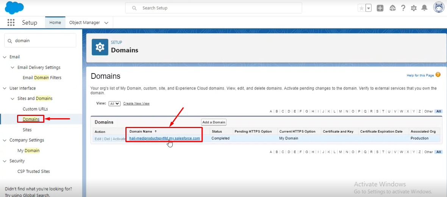The height and width of the screenshot is (197, 447).
Task: Open Email Domain Filters
Action: tap(42, 78)
